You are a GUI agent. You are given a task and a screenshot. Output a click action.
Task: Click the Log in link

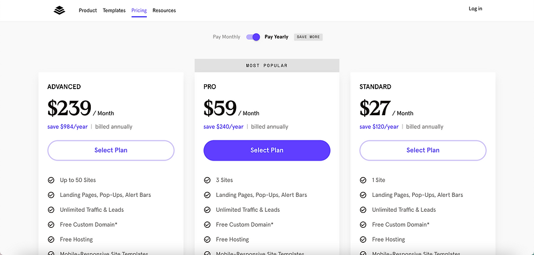[x=475, y=9]
